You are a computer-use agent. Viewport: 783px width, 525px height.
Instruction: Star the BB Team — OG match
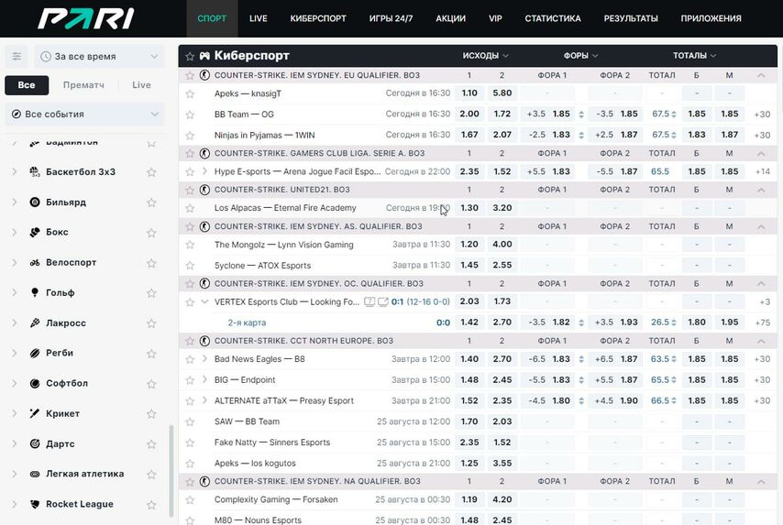pos(190,115)
